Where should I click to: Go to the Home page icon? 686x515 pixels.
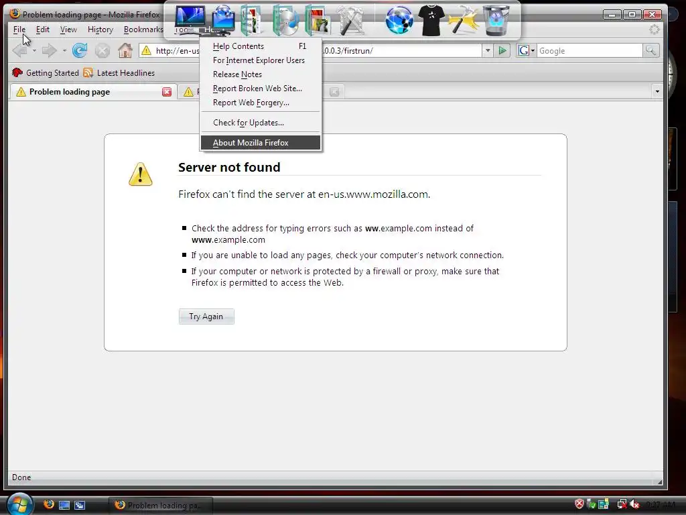(x=125, y=51)
